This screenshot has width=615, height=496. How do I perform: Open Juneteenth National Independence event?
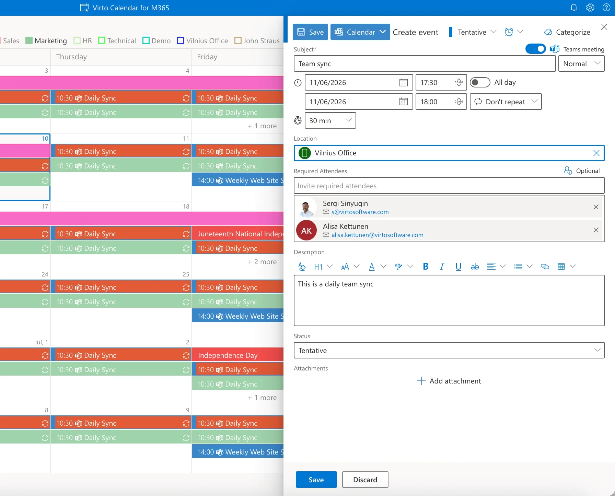tap(238, 234)
